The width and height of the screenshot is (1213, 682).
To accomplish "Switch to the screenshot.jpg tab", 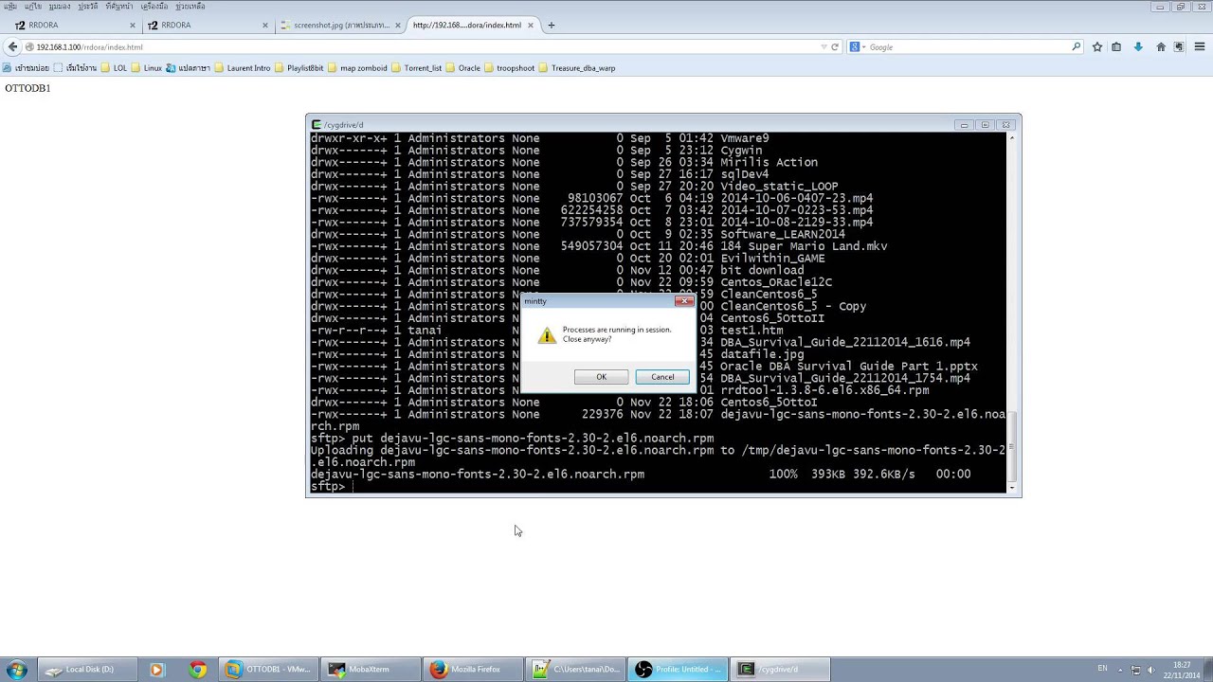I will [x=341, y=26].
